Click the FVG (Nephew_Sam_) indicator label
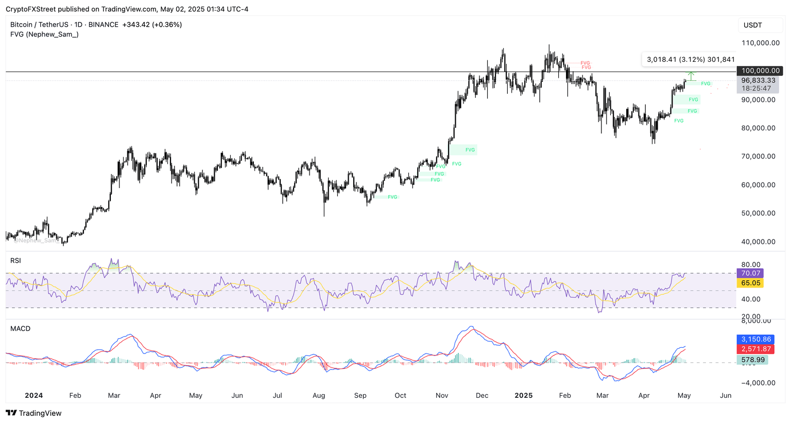Screen dimensions: 791x423 (44, 35)
